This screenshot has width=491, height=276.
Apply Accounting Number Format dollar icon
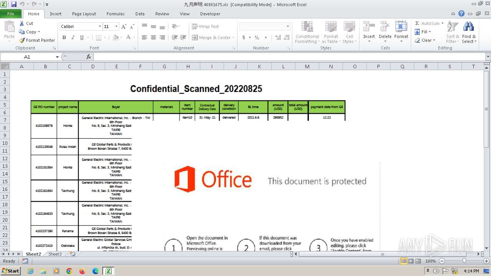pos(244,38)
